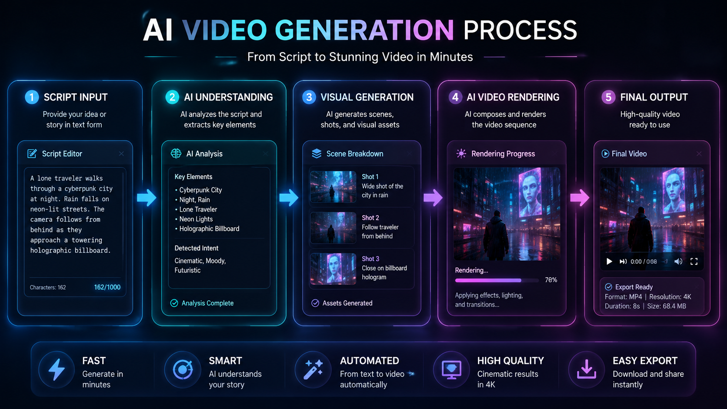This screenshot has height=409, width=727.
Task: Click the "78%" rendering percentage
Action: pos(551,280)
